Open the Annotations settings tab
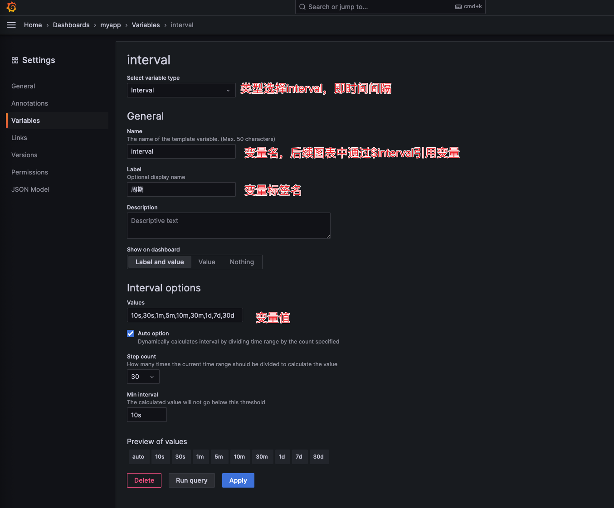Screen dimensions: 614x508 coord(29,103)
